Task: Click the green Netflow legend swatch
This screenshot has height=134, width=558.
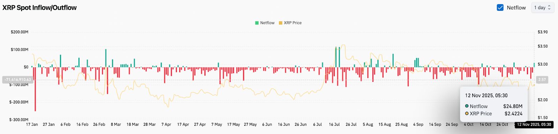Action: pos(257,23)
